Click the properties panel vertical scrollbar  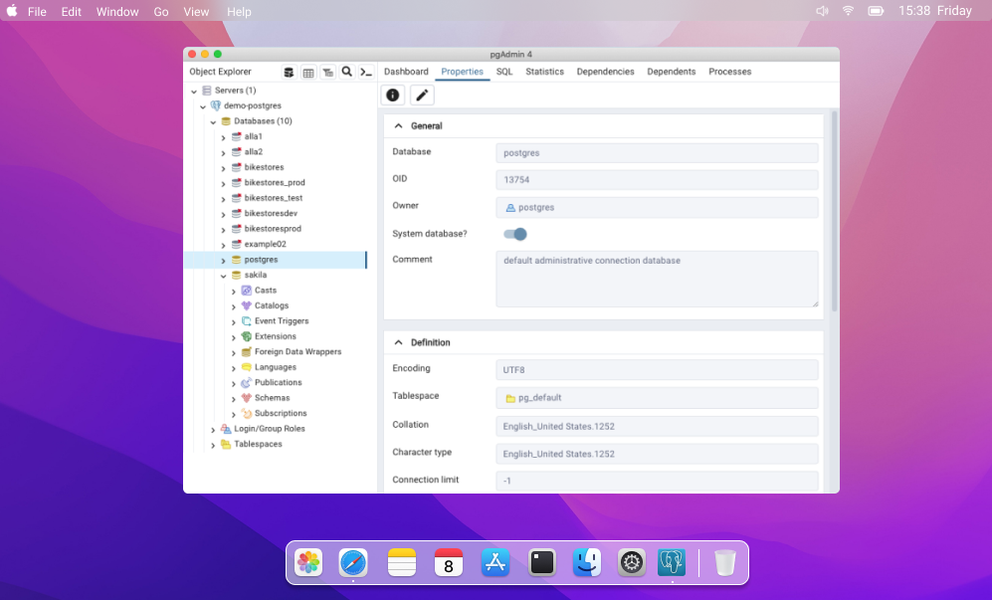pos(835,211)
